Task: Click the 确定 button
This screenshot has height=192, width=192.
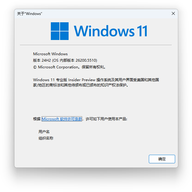Action: coord(162,159)
